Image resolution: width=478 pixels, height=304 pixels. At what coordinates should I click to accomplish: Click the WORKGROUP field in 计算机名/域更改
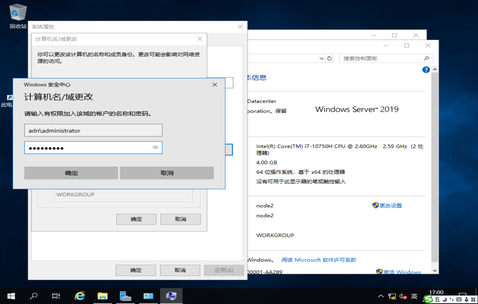pos(123,195)
